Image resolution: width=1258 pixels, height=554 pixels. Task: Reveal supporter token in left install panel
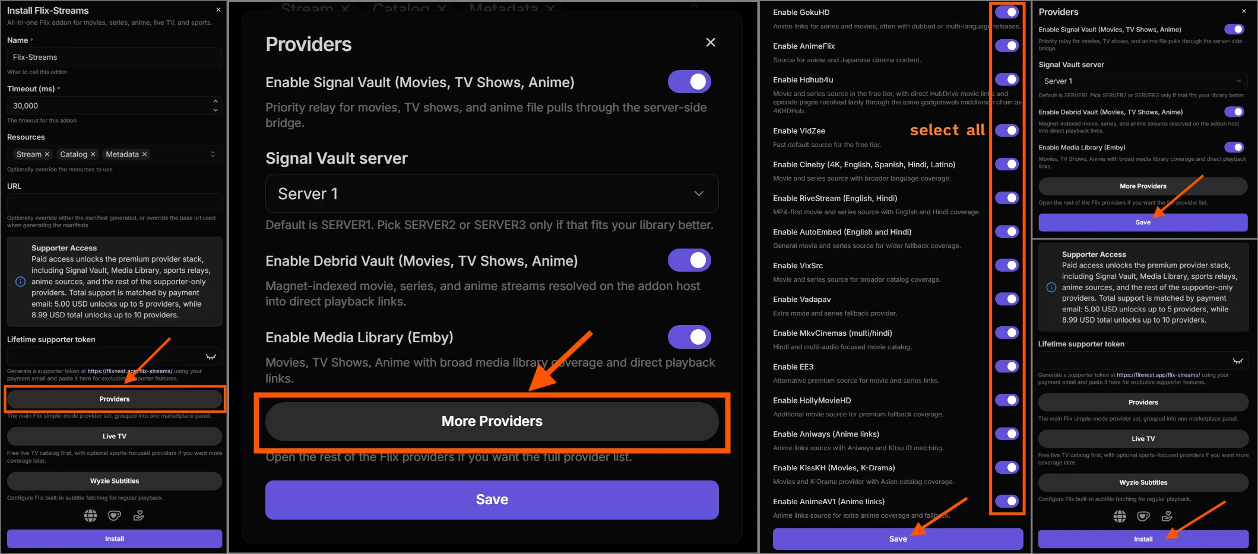(211, 356)
